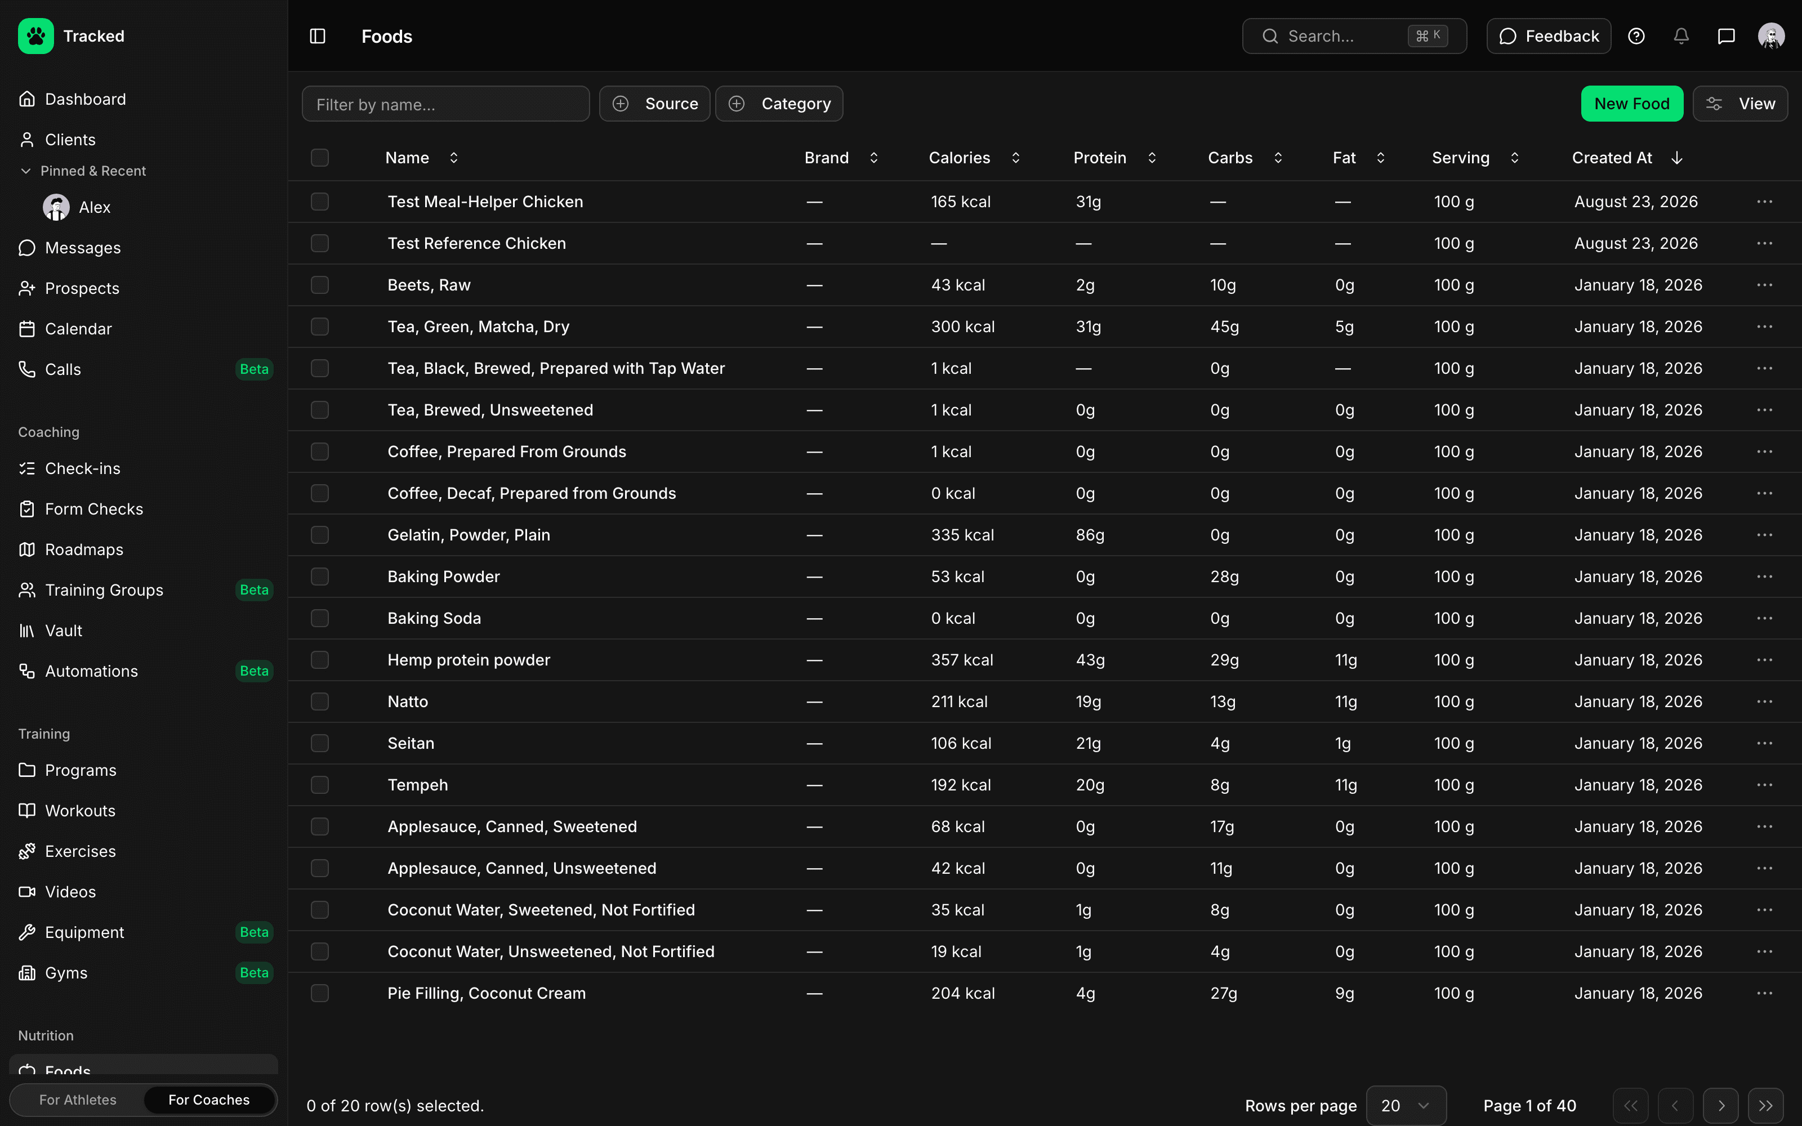This screenshot has width=1802, height=1126.
Task: Open Source filter dropdown
Action: coord(654,104)
